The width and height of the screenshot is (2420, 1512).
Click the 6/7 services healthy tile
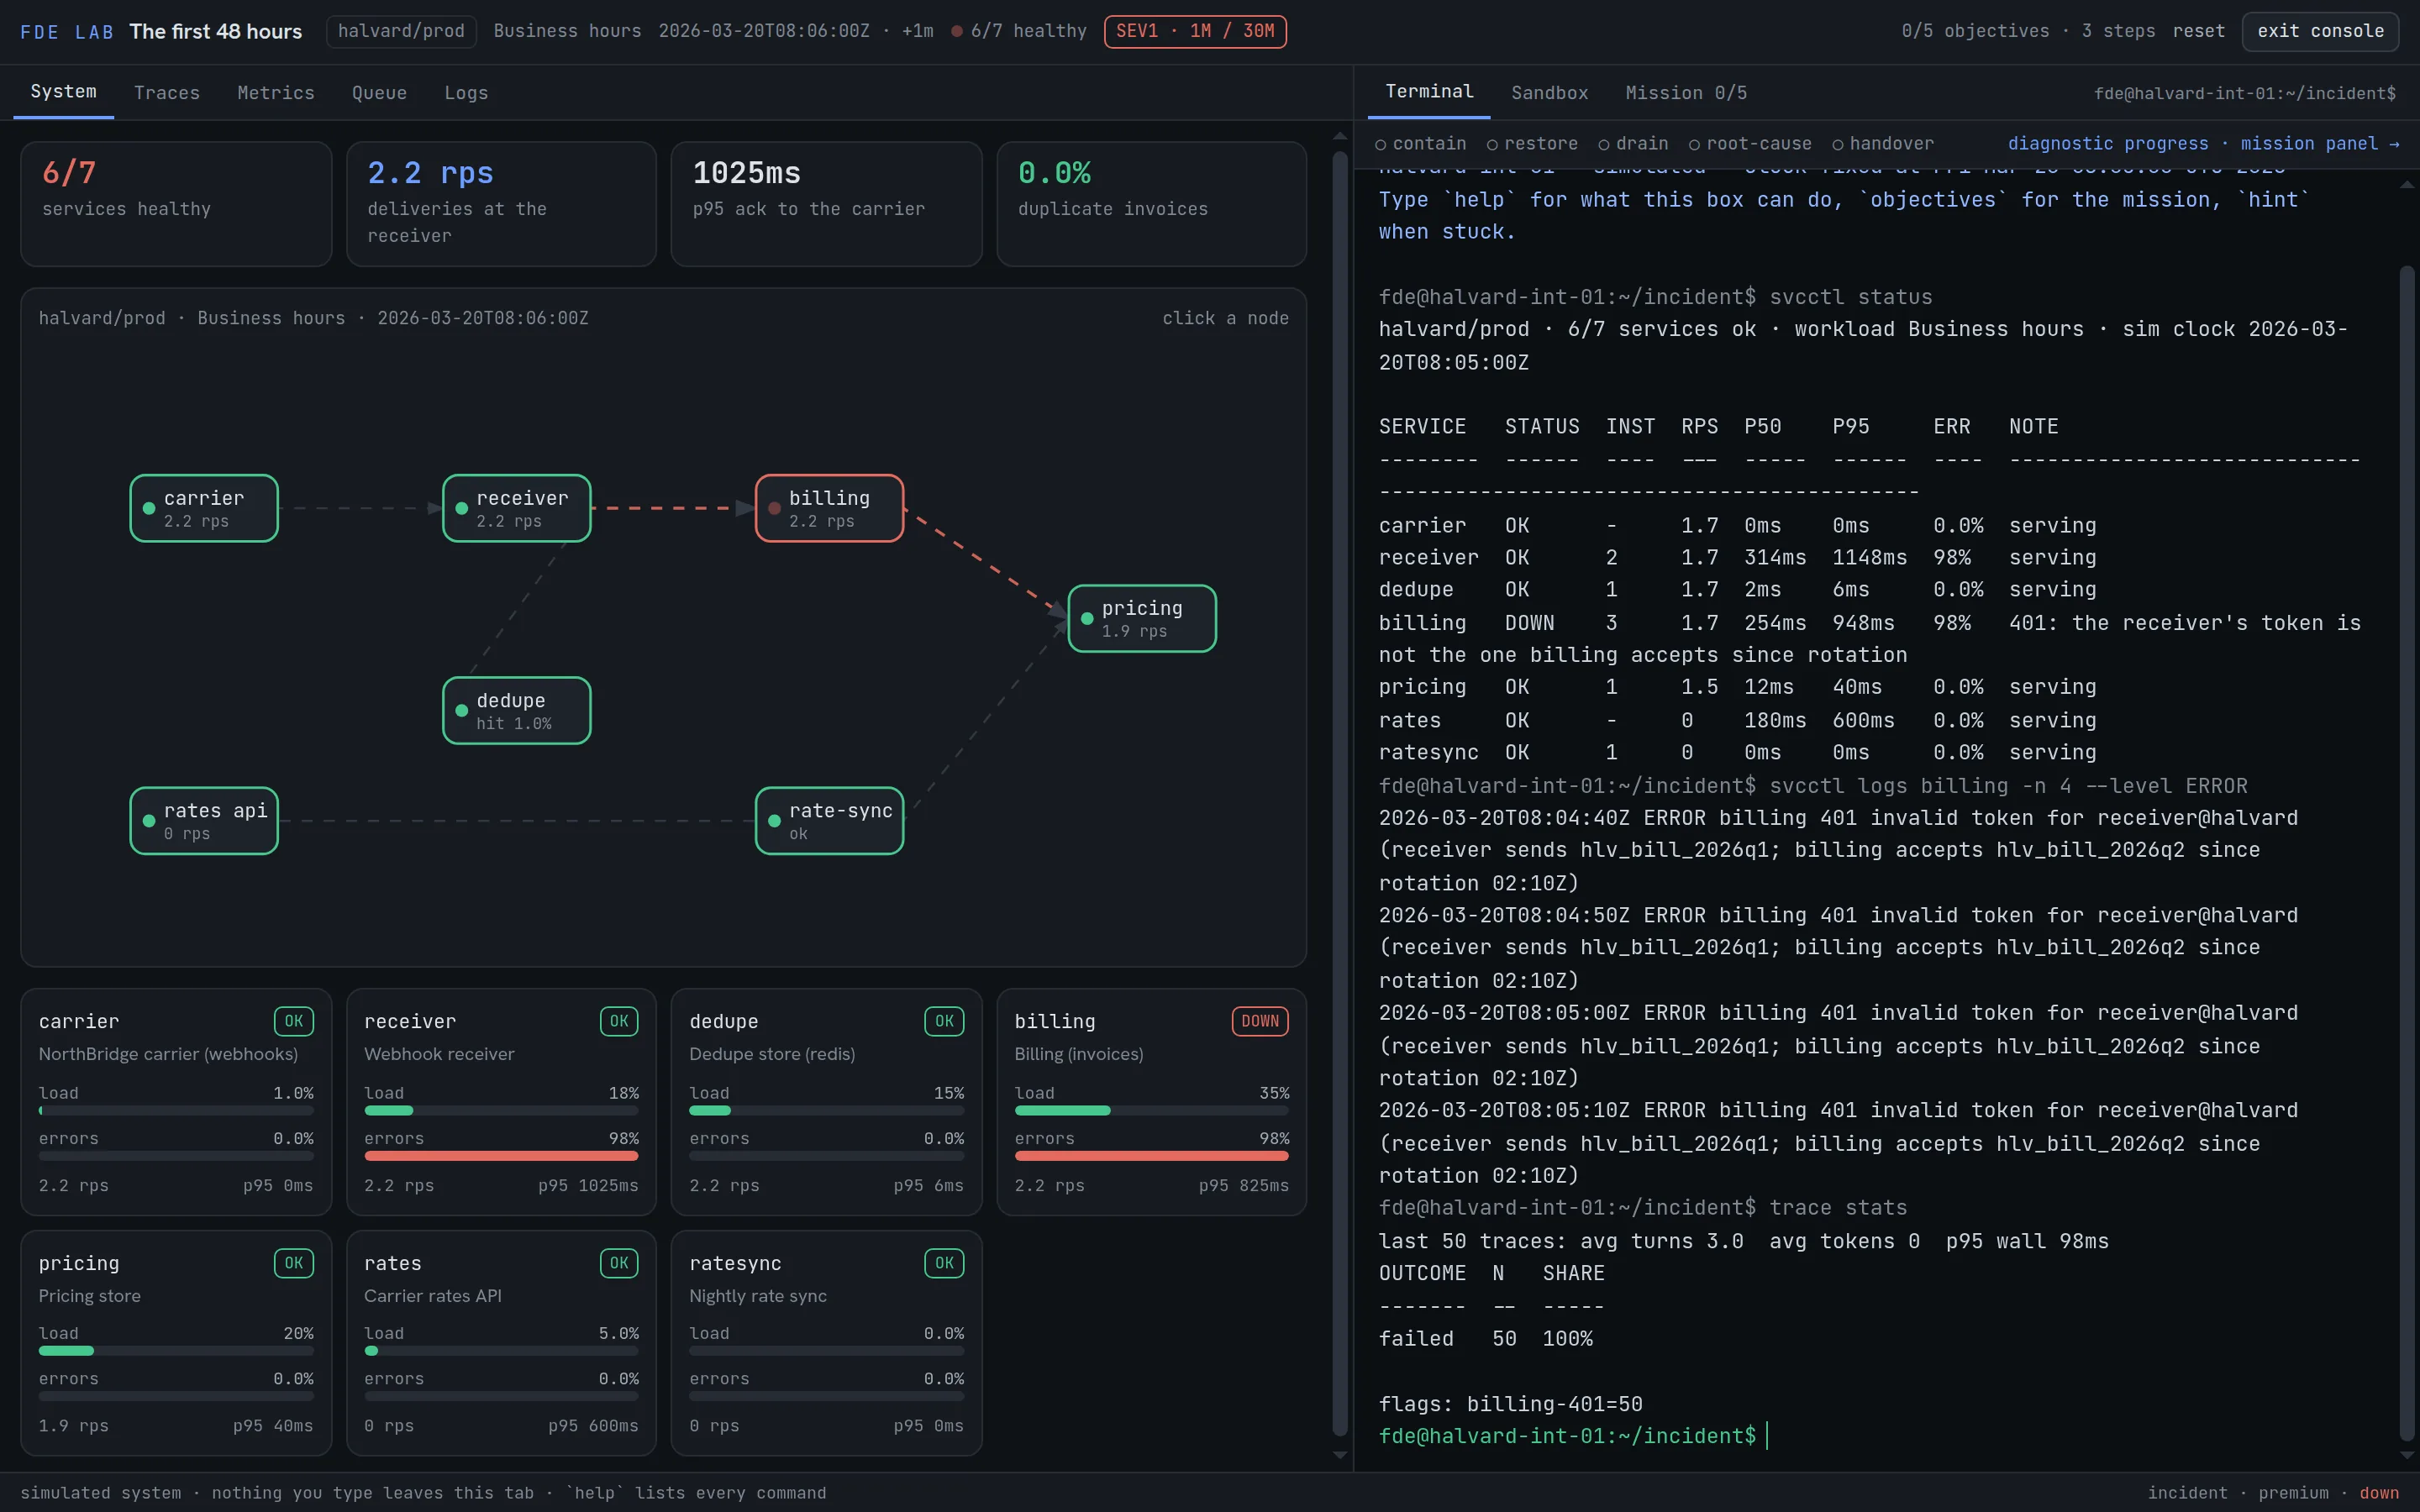[176, 204]
